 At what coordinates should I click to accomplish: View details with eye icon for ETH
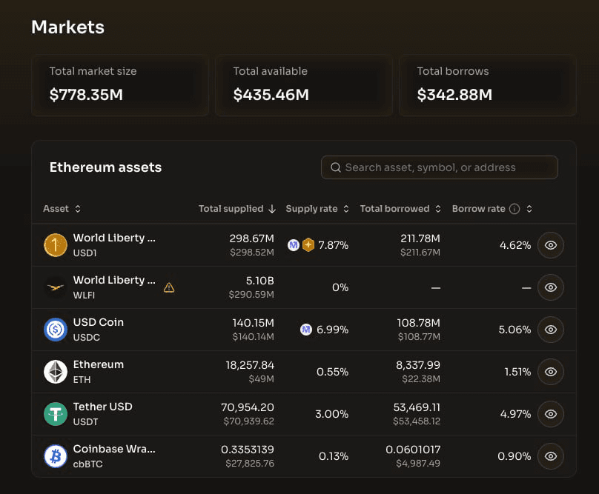pos(551,372)
